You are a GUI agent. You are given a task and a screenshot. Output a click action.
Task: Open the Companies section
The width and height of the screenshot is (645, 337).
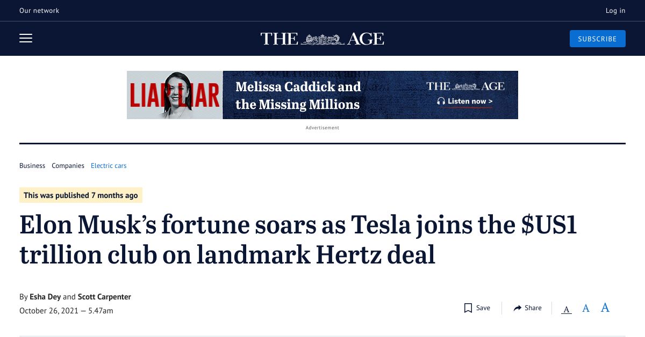click(68, 165)
